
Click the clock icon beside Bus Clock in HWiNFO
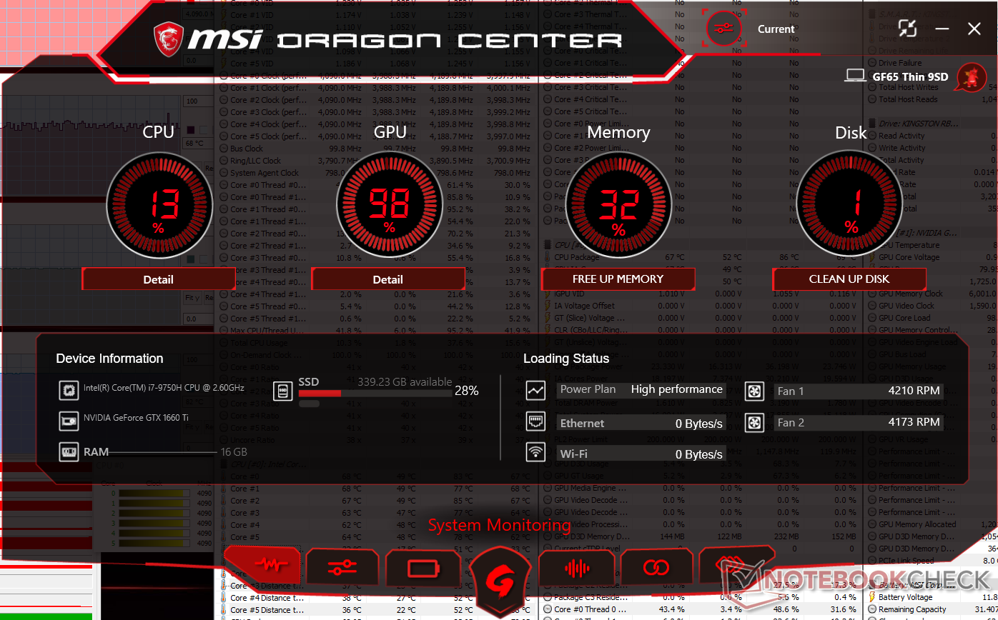click(x=224, y=149)
